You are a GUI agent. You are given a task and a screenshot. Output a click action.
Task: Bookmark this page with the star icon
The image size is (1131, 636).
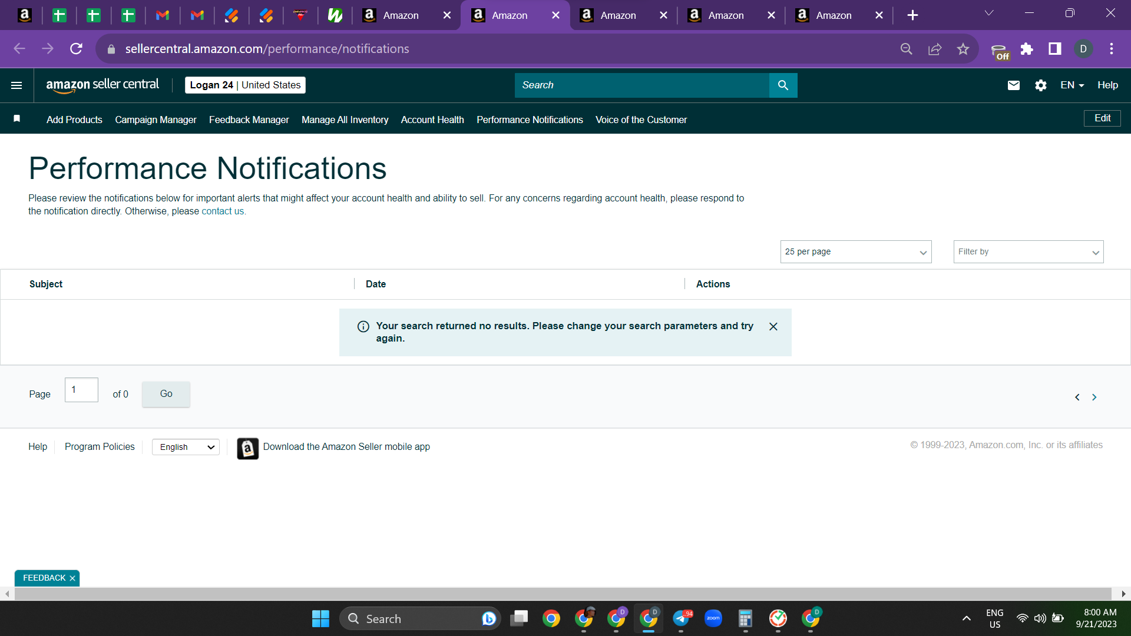[963, 49]
